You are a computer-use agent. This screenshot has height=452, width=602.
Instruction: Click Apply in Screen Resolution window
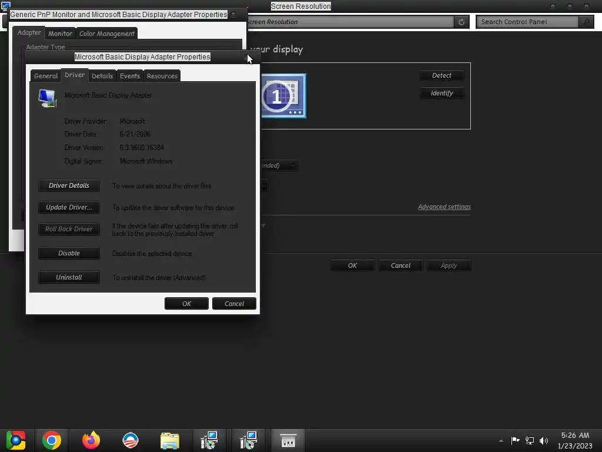coord(449,265)
